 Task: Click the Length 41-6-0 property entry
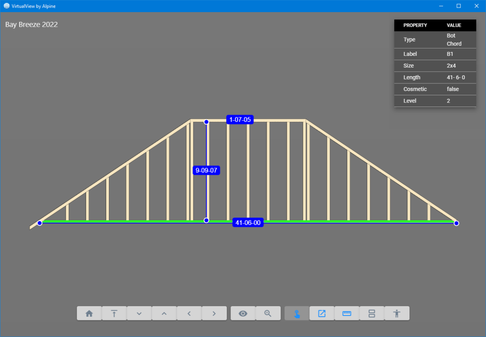[435, 77]
